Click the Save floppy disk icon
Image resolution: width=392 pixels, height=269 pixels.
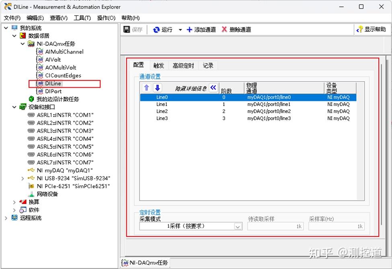pos(127,29)
